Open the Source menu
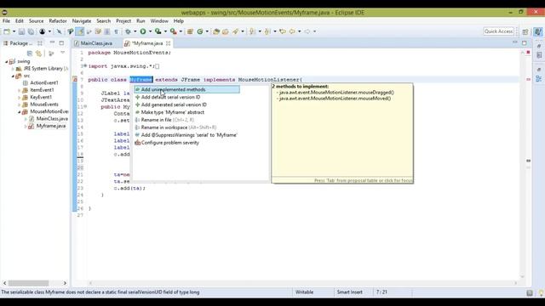This screenshot has width=545, height=306. tap(36, 21)
